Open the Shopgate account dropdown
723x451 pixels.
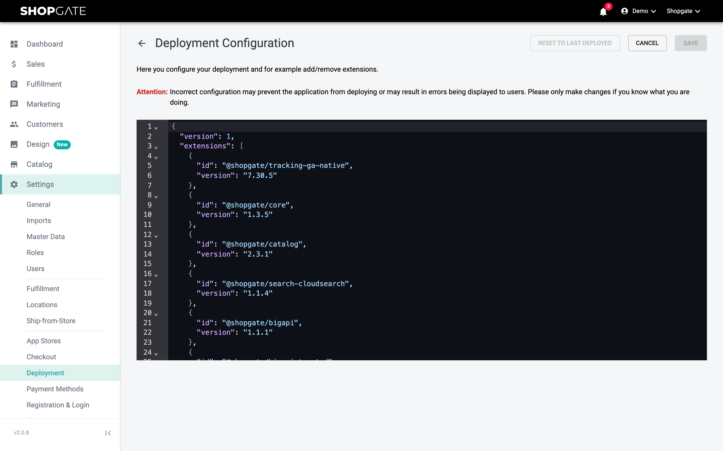coord(684,11)
